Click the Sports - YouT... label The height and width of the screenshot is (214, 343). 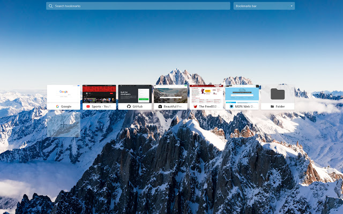click(102, 106)
